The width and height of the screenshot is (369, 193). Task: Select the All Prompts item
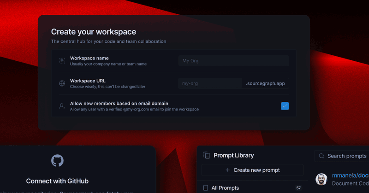252,188
